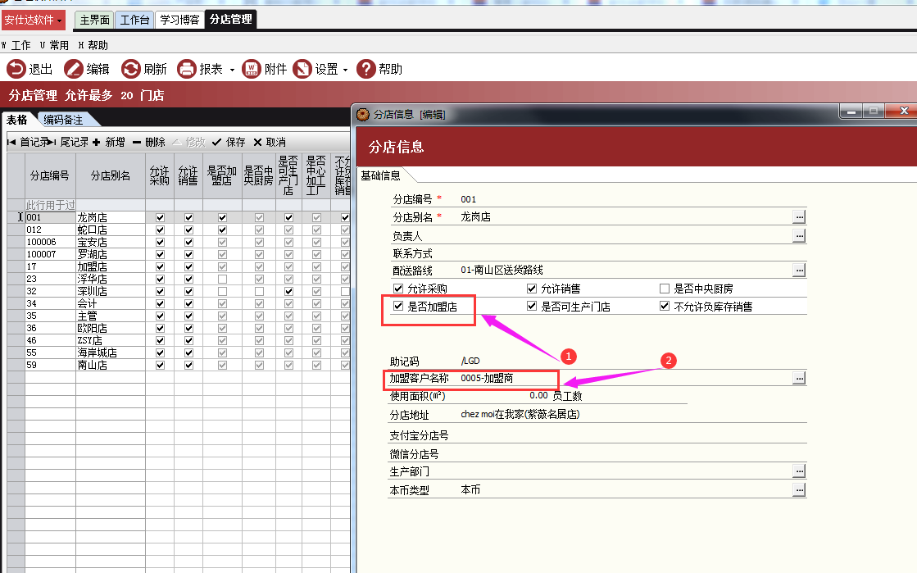
Task: Select the 表格 tab
Action: (17, 120)
